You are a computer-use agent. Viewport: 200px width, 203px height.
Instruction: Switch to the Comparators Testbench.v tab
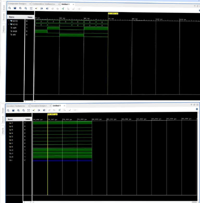[x=44, y=4]
